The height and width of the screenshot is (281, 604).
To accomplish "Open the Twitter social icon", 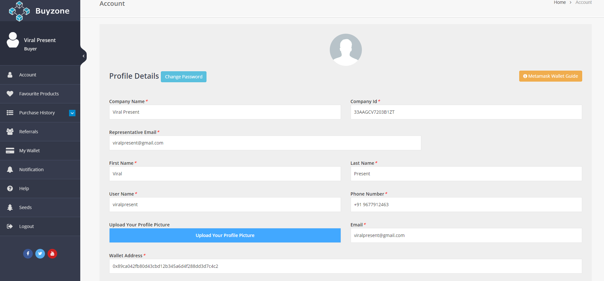I will coord(40,254).
